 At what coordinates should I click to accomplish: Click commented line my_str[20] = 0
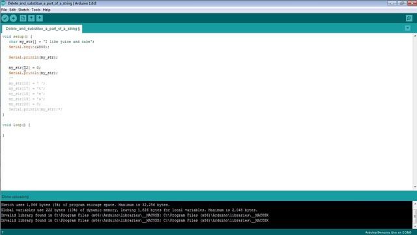tap(25, 104)
